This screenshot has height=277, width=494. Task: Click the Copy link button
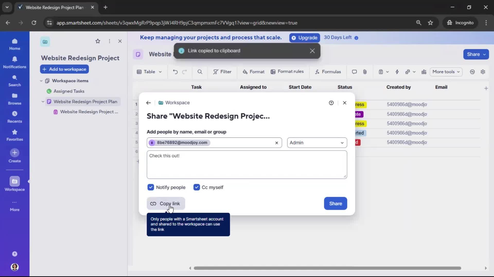point(166,203)
